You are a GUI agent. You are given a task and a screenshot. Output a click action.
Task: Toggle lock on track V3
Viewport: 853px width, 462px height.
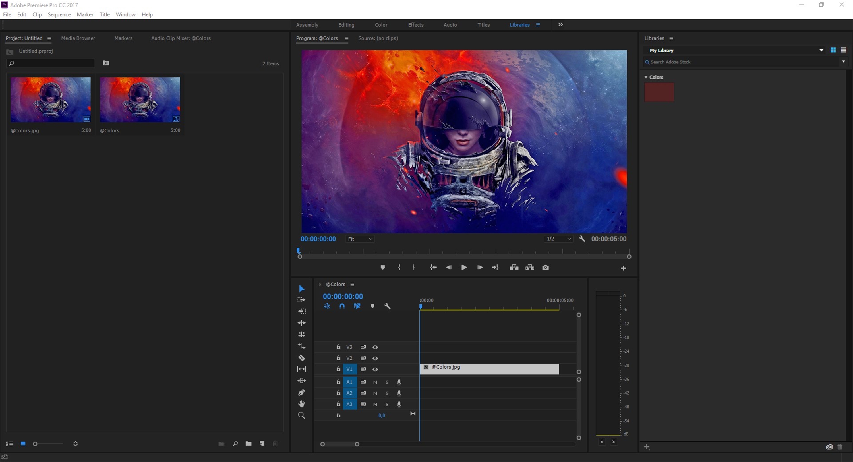click(x=338, y=347)
